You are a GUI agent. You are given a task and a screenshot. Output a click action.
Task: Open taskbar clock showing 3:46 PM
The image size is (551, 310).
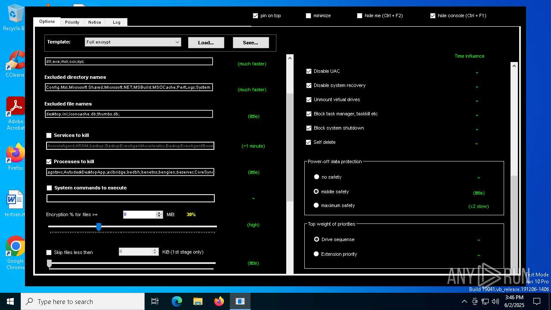click(514, 301)
